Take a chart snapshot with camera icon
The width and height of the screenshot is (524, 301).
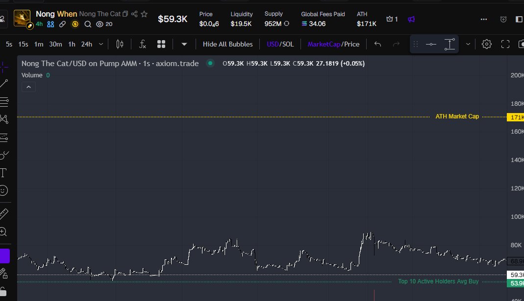(521, 44)
